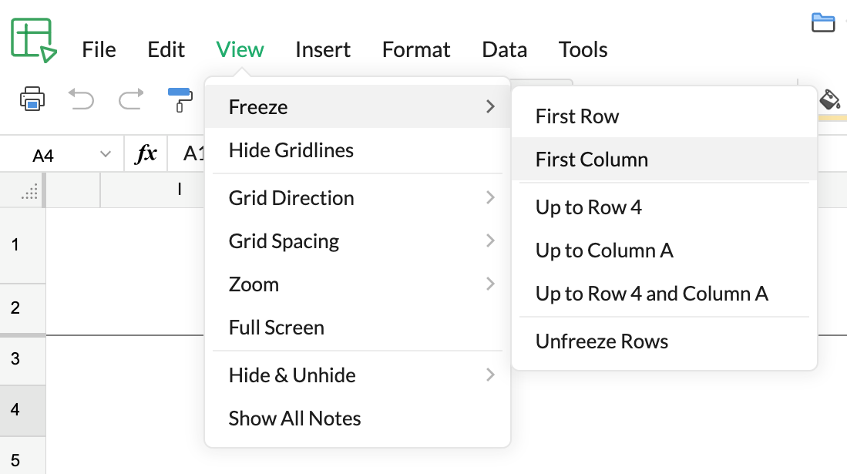Expand the cell name box dropdown
This screenshot has height=474, width=847.
[x=106, y=155]
